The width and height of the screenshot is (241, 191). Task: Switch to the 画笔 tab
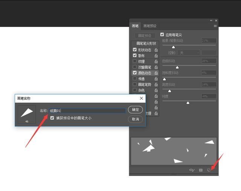click(135, 26)
